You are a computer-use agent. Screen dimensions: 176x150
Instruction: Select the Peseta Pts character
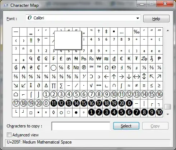coord(84,59)
